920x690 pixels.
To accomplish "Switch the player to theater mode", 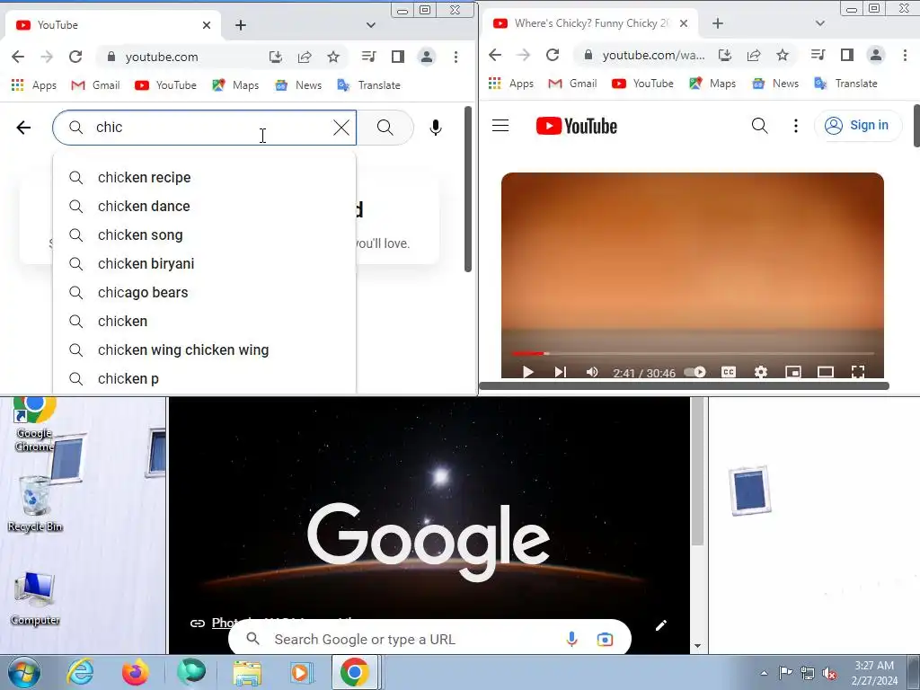I will 826,372.
